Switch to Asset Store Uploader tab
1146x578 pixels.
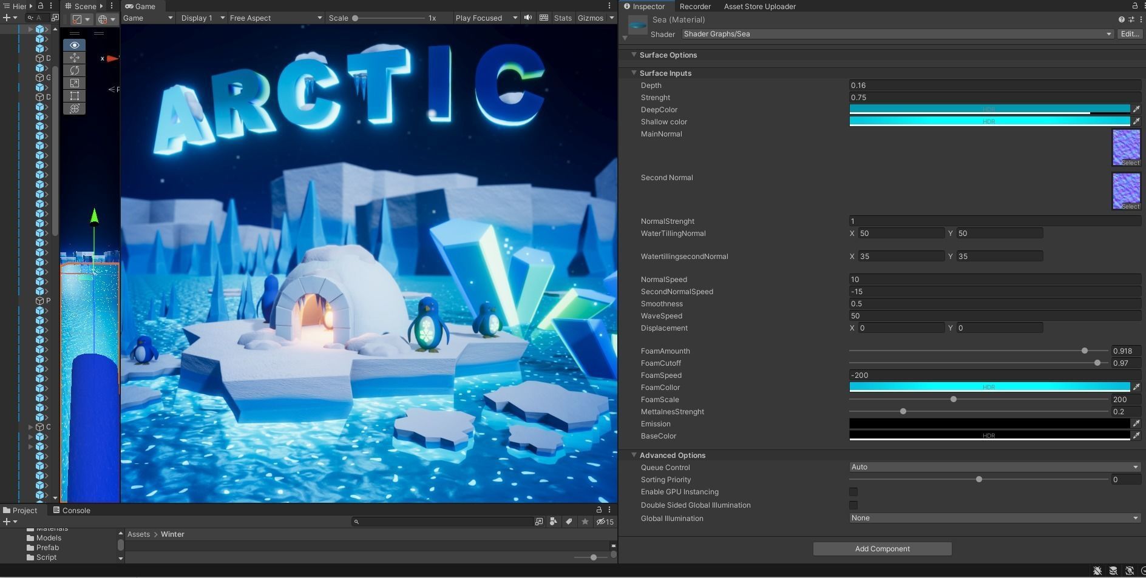click(759, 6)
